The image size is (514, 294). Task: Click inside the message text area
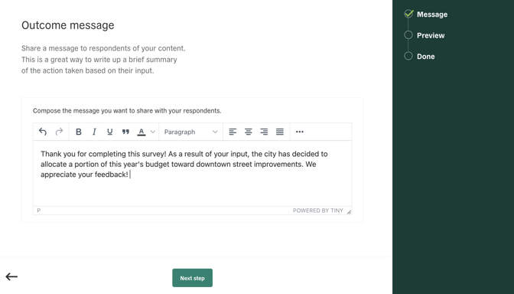coord(193,174)
